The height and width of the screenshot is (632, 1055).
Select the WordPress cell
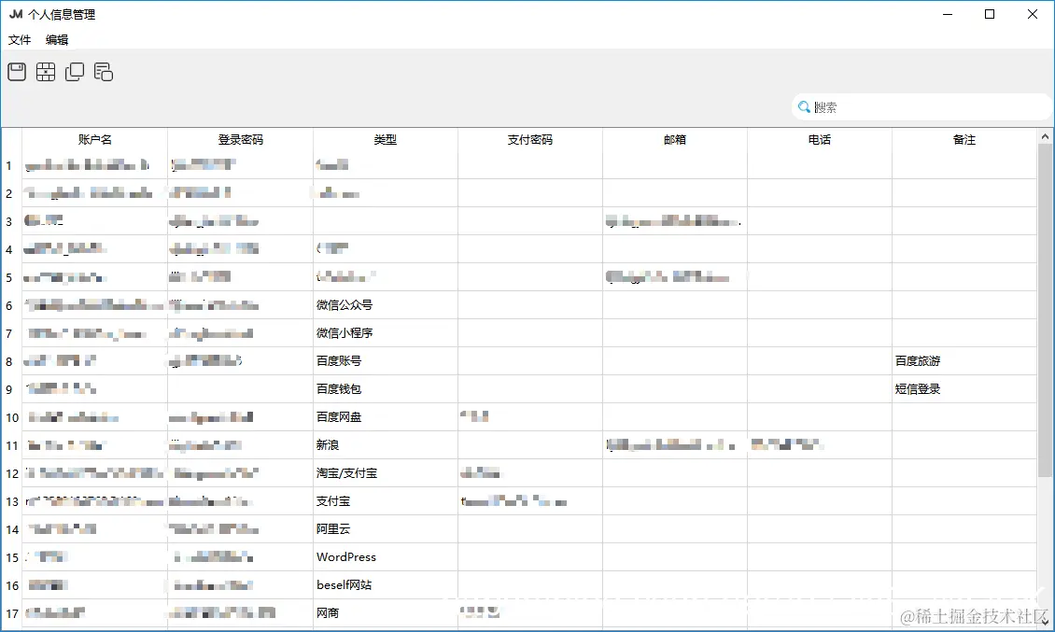click(386, 557)
